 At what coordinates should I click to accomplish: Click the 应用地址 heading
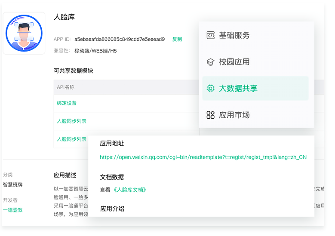tap(112, 143)
